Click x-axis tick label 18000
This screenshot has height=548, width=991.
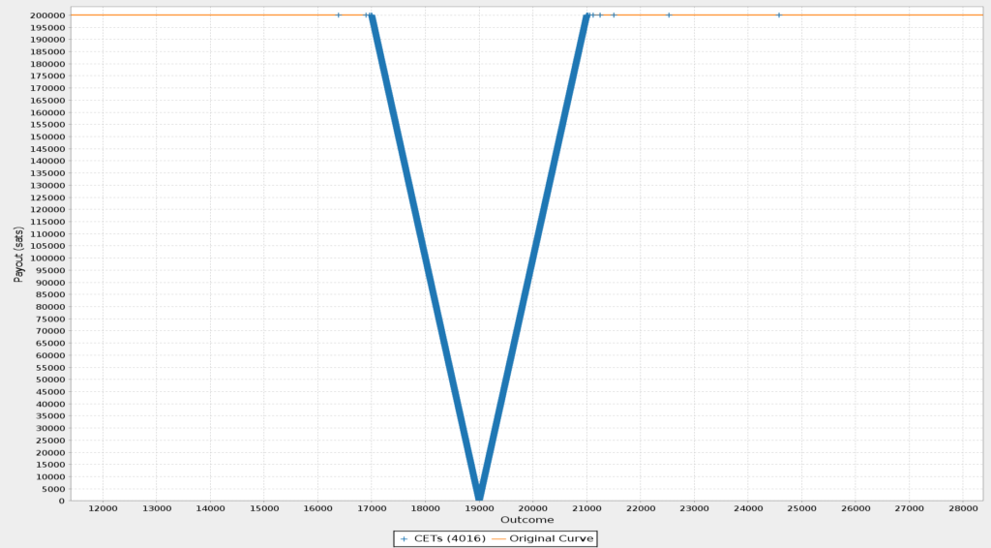pyautogui.click(x=426, y=508)
